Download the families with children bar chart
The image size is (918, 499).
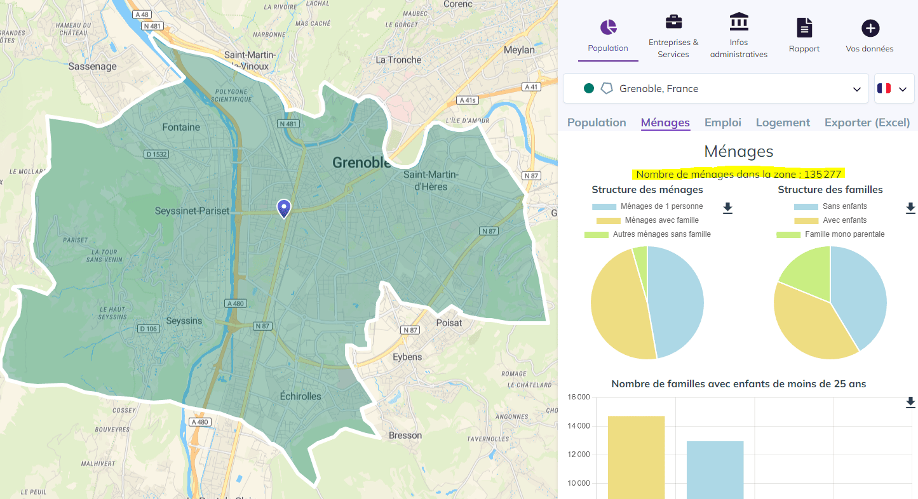(x=910, y=403)
